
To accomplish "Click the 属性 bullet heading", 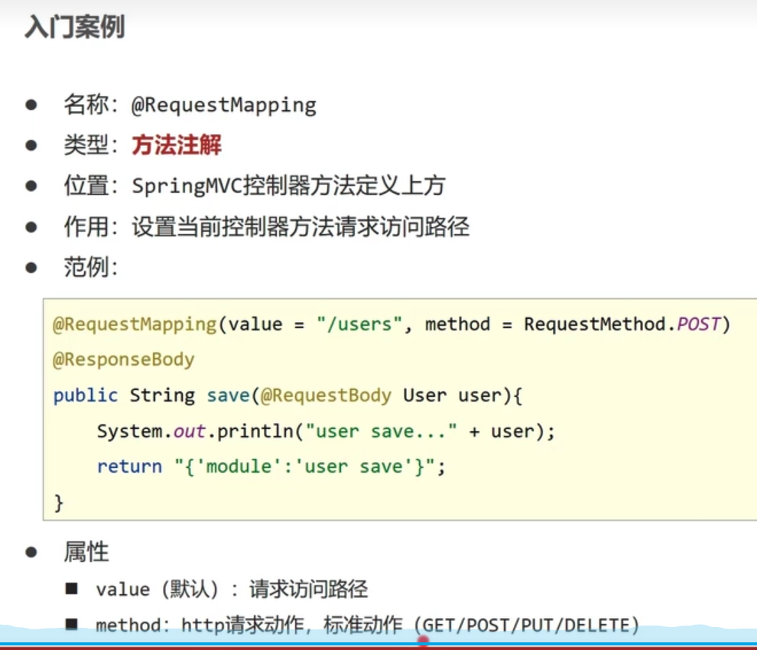I will pos(86,552).
